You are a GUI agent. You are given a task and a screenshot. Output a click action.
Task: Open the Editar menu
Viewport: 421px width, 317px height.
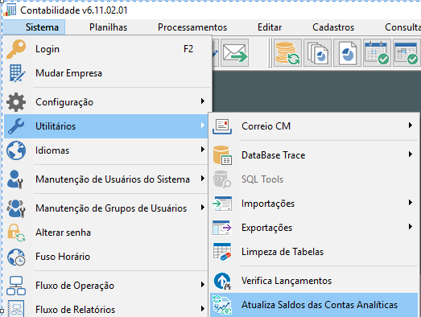(x=270, y=27)
